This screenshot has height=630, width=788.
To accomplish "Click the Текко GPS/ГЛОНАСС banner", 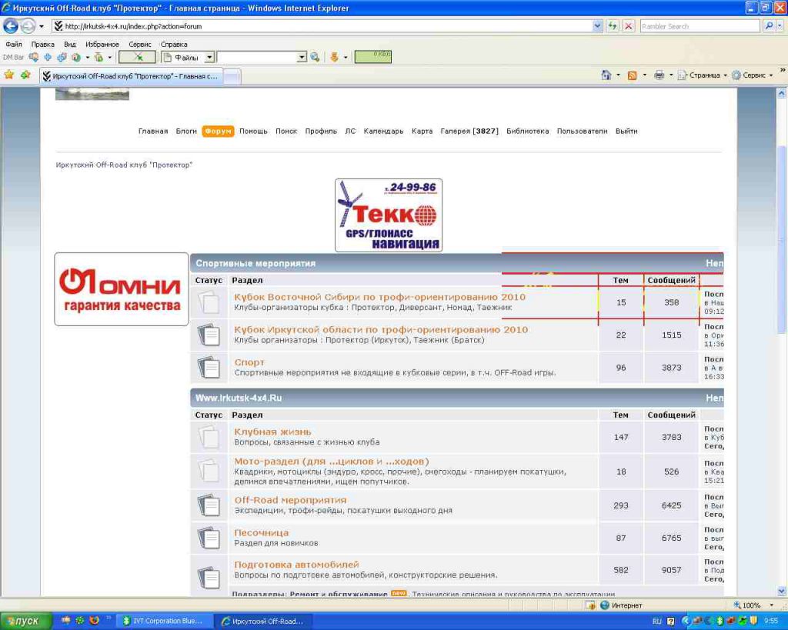I will click(389, 215).
